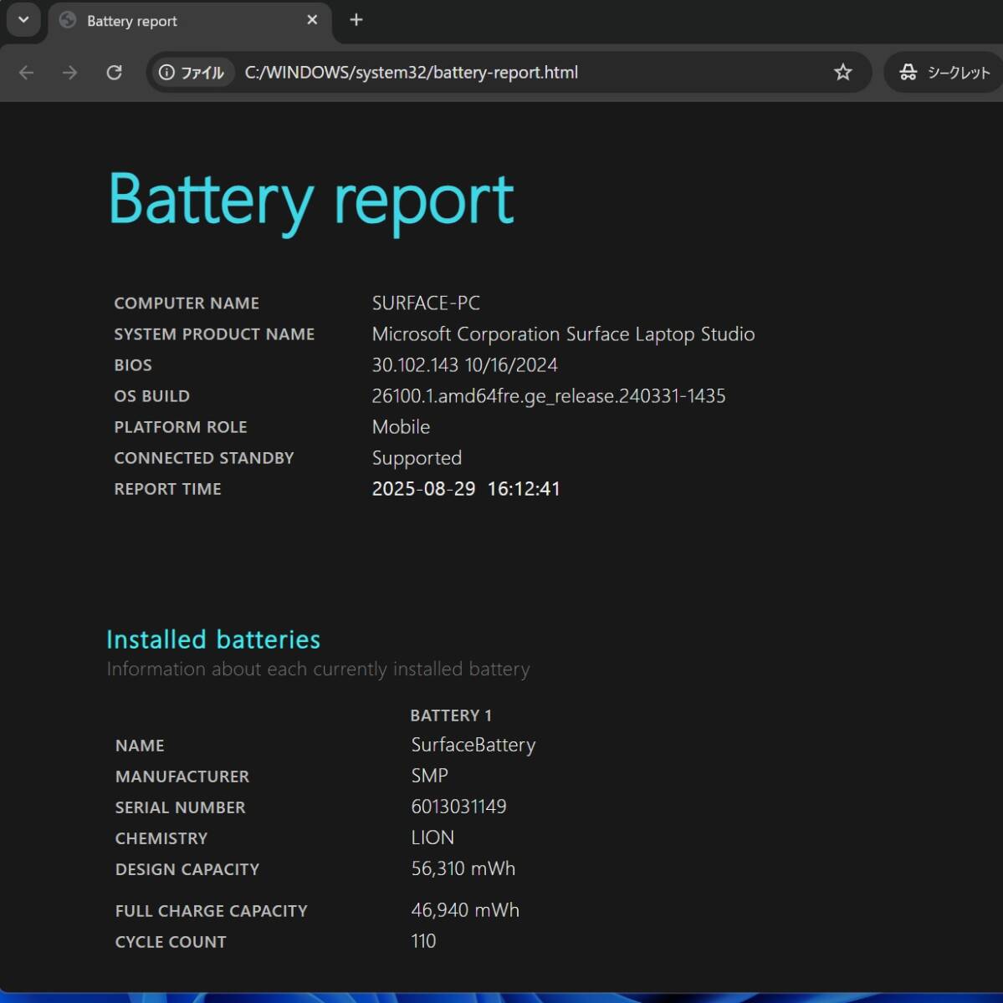Click the Installed batteries heading
Image resolution: width=1003 pixels, height=1003 pixels.
213,639
